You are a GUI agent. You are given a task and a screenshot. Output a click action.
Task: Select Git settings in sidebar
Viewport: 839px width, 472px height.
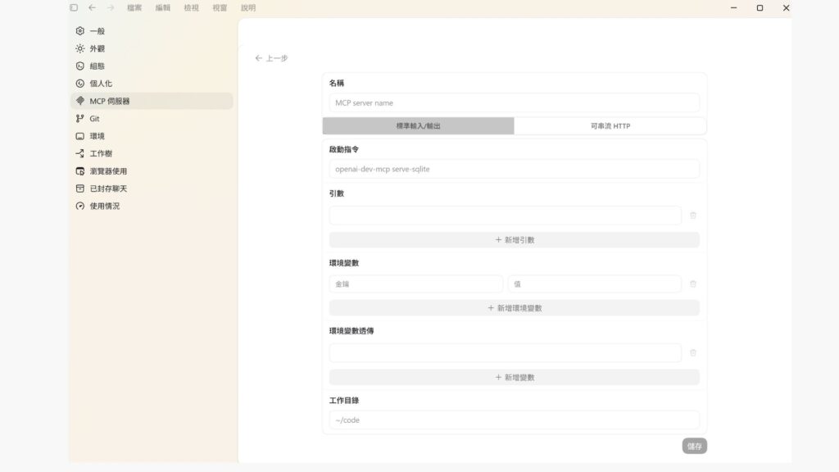click(94, 119)
